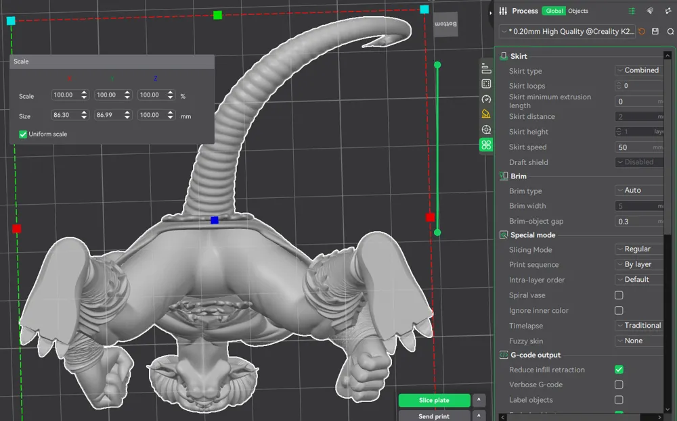
Task: Click the Send print button
Action: [x=434, y=416]
